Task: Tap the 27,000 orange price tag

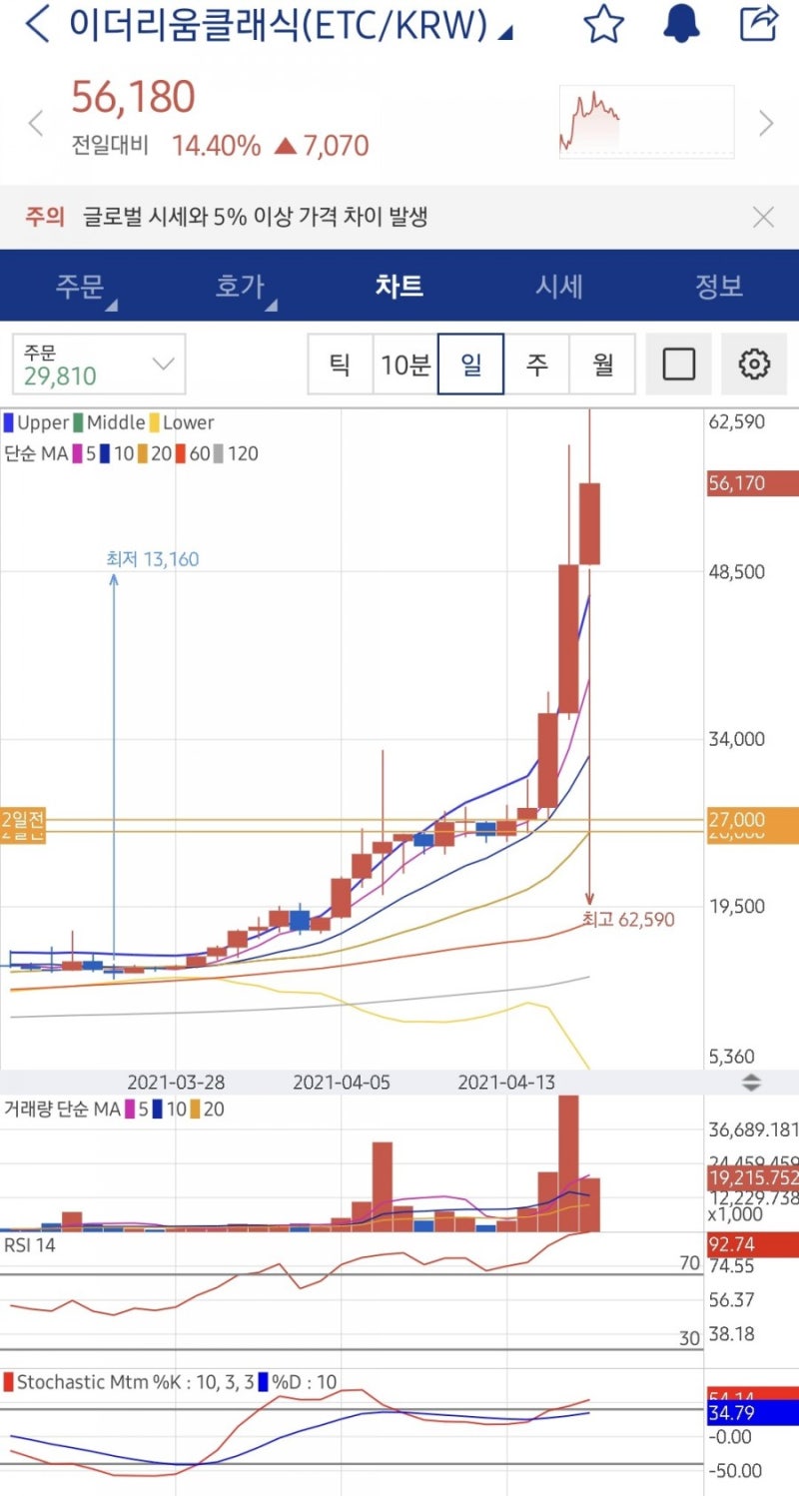Action: point(752,819)
